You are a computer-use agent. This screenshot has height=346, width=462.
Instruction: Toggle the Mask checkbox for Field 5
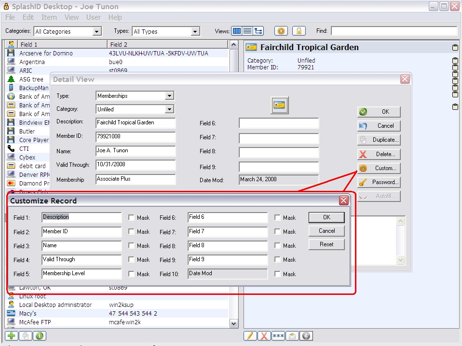[x=132, y=274]
